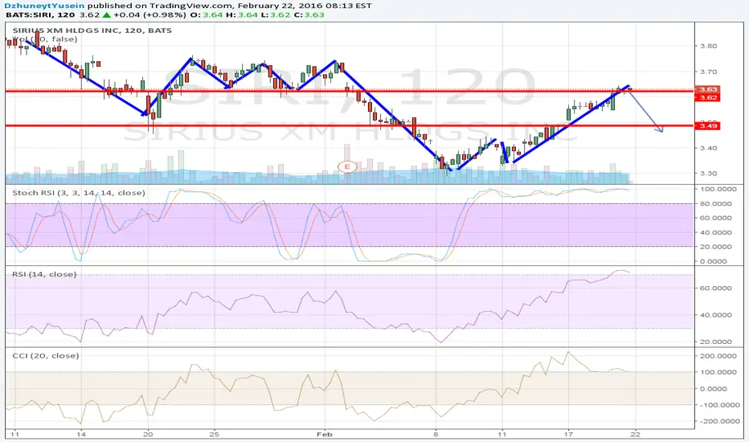Viewport: 749px width, 442px height.
Task: Click the red 3.62 price tag
Action: click(x=707, y=97)
